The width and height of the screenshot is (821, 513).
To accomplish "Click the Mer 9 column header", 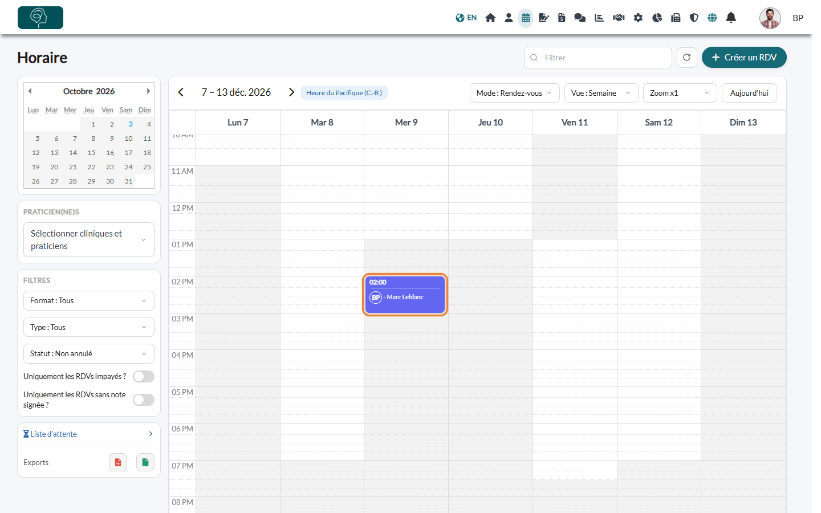I will pos(407,123).
